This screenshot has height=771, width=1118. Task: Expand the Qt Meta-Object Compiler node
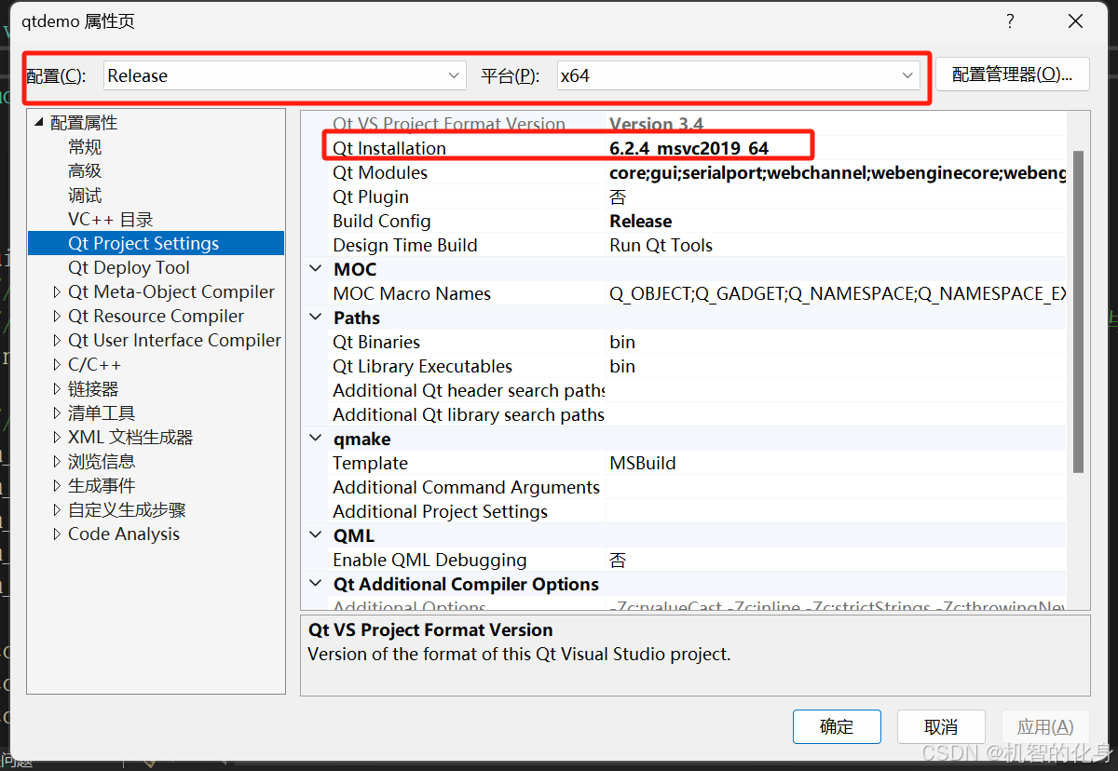click(x=58, y=292)
